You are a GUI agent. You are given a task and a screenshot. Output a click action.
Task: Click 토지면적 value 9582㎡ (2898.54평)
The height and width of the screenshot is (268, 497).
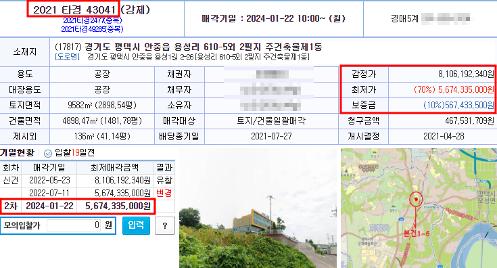pos(102,106)
